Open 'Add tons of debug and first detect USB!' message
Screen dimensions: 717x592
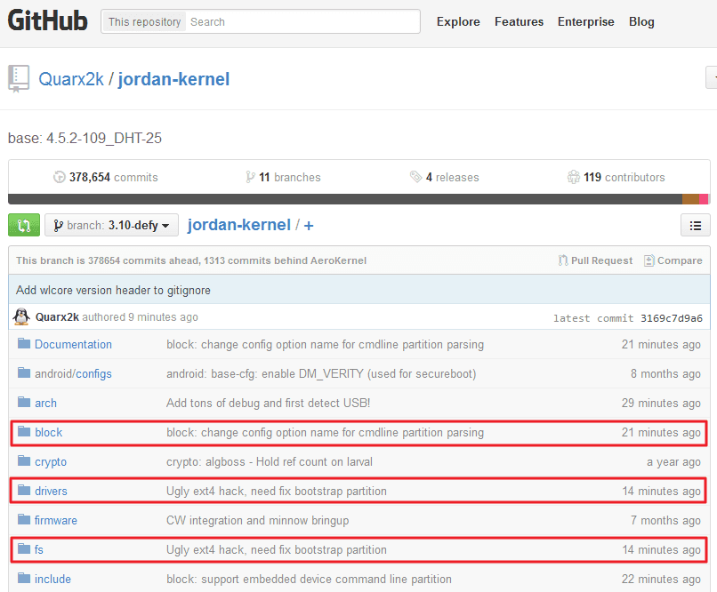[269, 403]
